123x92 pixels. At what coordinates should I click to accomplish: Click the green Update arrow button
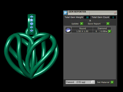tap(82, 24)
